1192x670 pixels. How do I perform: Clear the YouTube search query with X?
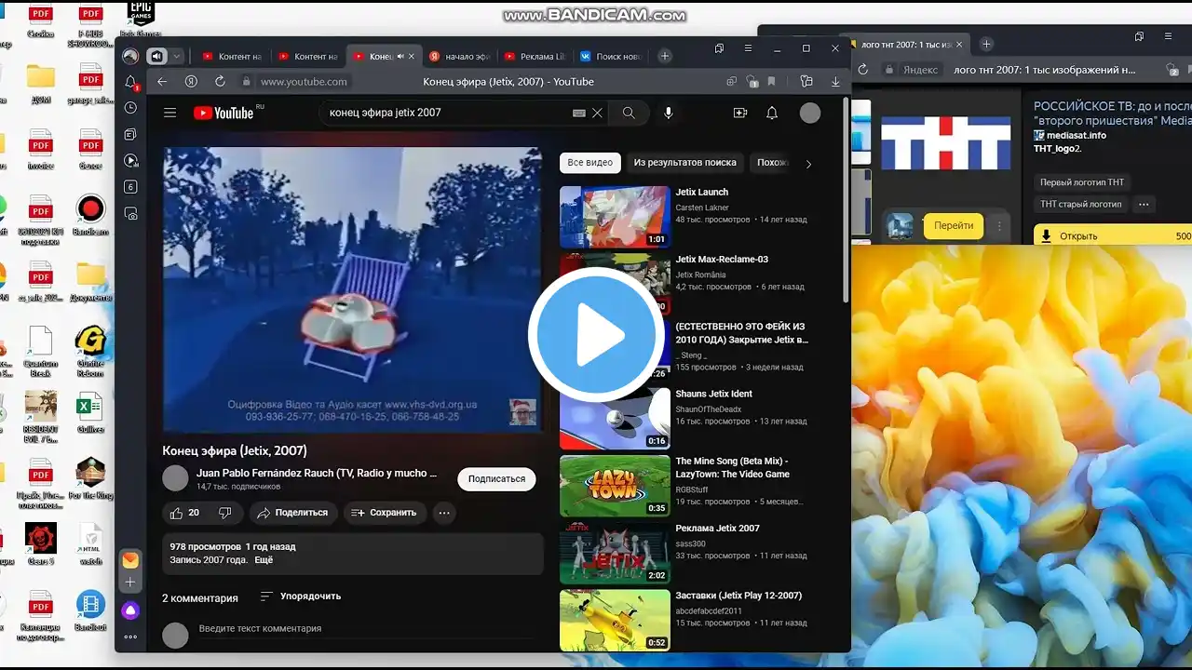(x=597, y=113)
